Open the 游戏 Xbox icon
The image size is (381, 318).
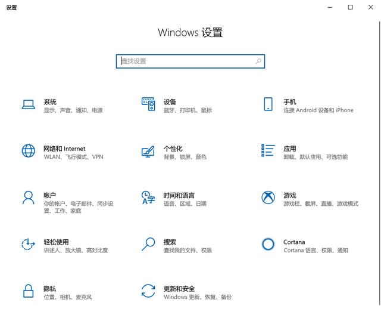(x=268, y=197)
